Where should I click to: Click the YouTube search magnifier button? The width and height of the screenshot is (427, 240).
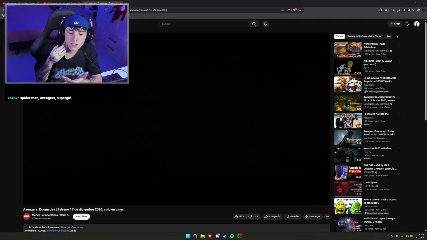coord(254,24)
